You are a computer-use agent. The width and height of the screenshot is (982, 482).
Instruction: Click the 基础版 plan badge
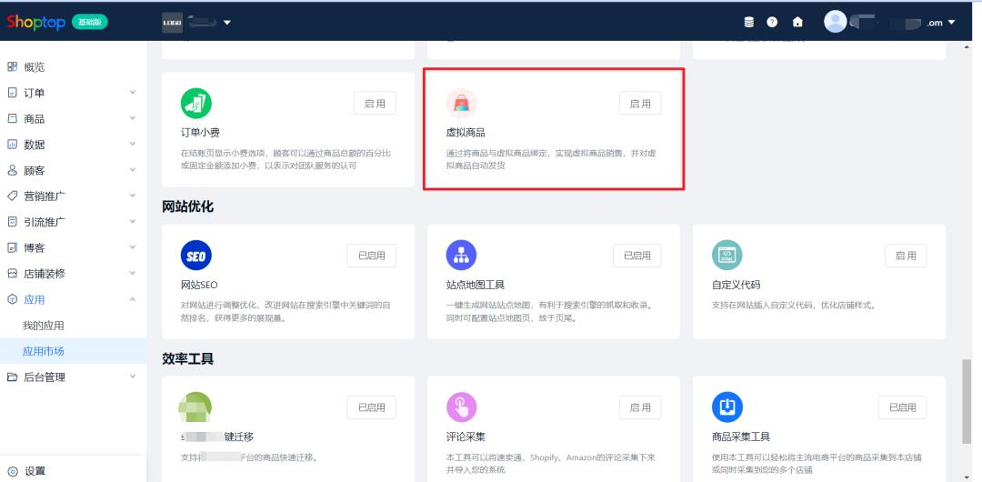[89, 22]
